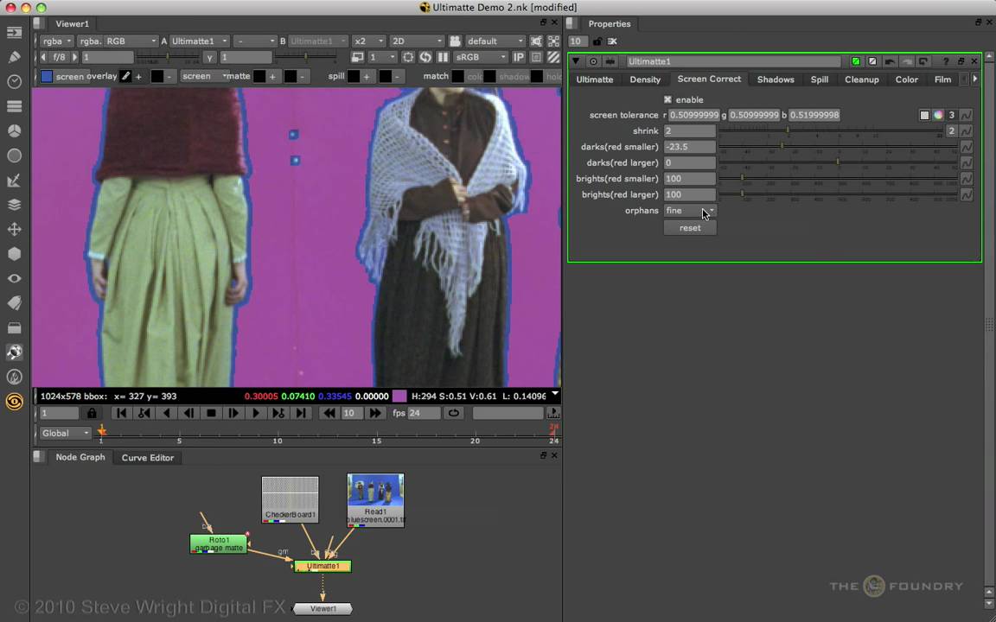Toggle screen tolerance single-value channel button '3'
This screenshot has width=996, height=622.
coord(952,115)
